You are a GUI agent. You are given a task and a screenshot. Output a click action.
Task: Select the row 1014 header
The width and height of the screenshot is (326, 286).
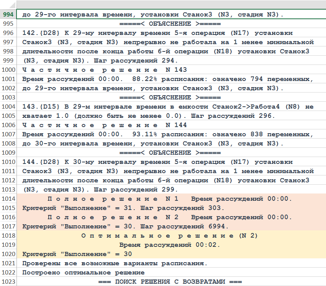pos(8,199)
